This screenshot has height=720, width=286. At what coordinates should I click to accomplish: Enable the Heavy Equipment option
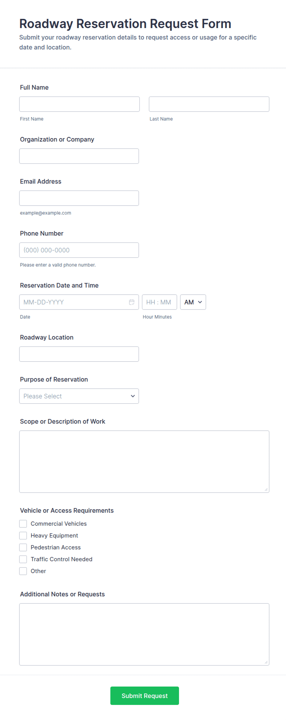click(23, 535)
